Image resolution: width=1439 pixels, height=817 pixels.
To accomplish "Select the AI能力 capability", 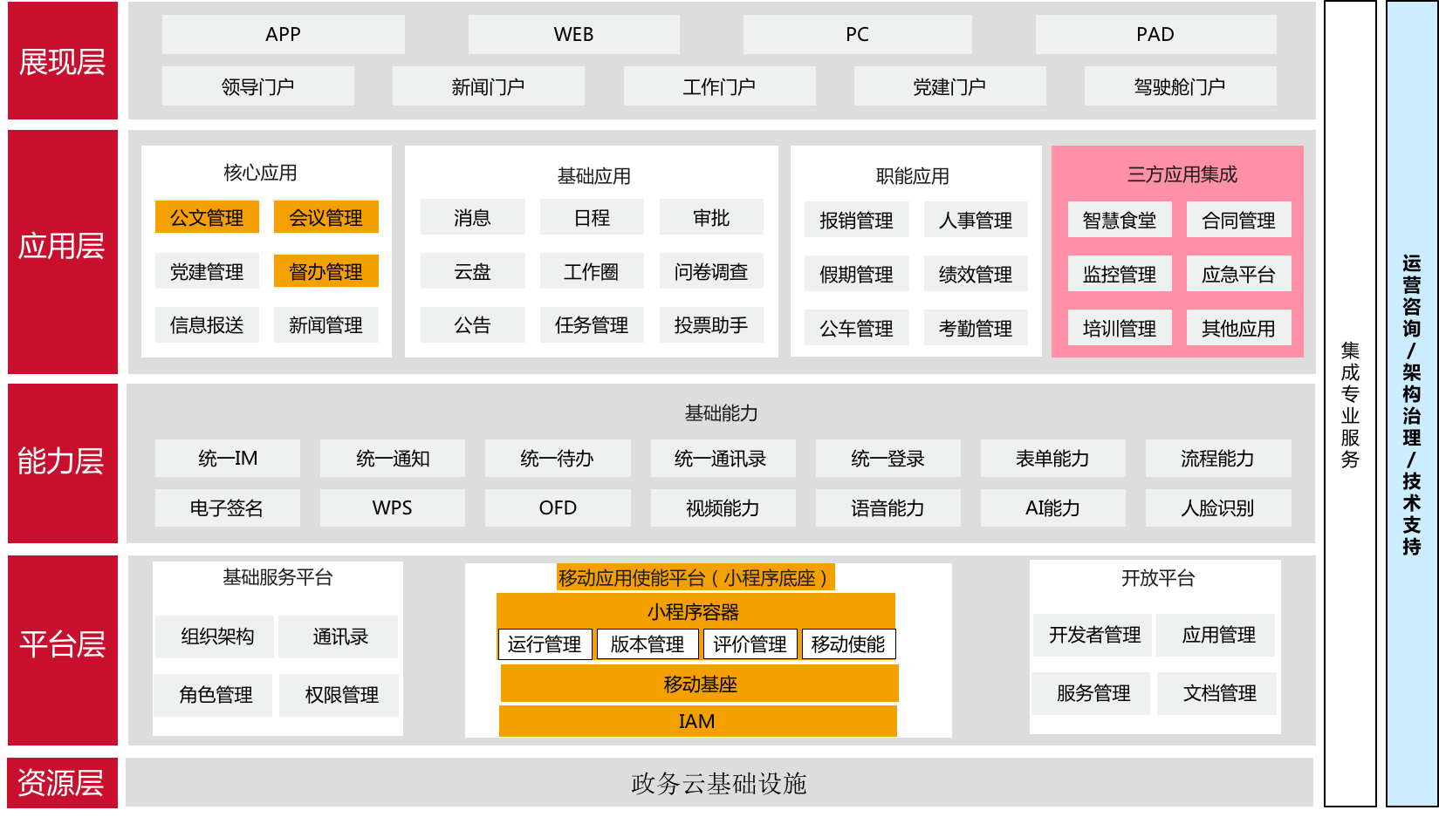I will [x=1052, y=507].
